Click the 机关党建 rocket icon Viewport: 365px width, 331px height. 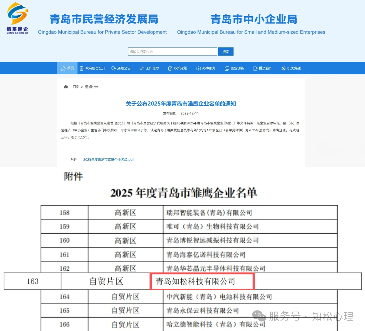pos(283,68)
